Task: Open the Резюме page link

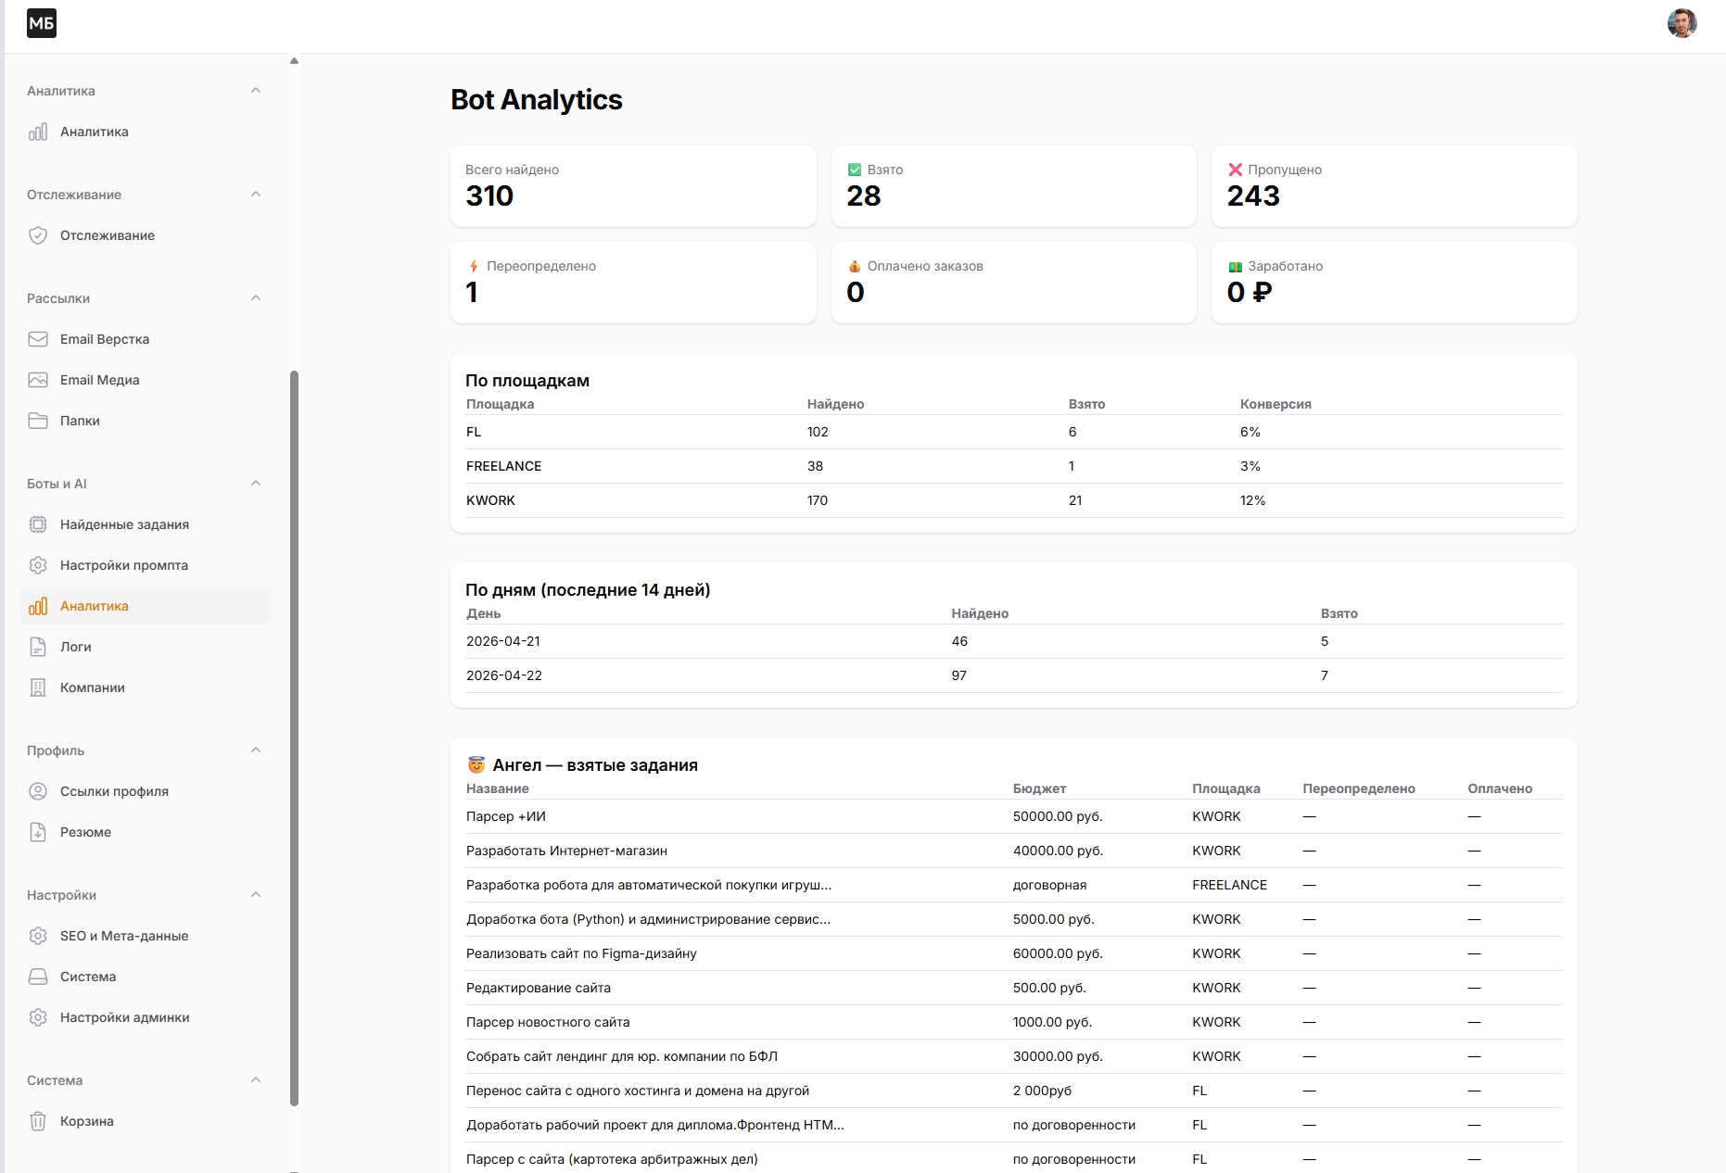Action: click(85, 832)
